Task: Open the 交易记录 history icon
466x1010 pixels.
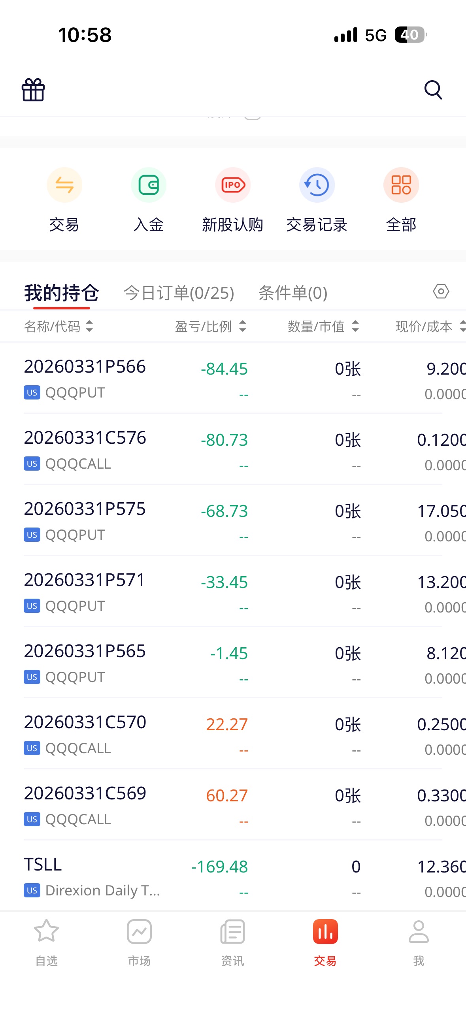Action: (x=317, y=185)
